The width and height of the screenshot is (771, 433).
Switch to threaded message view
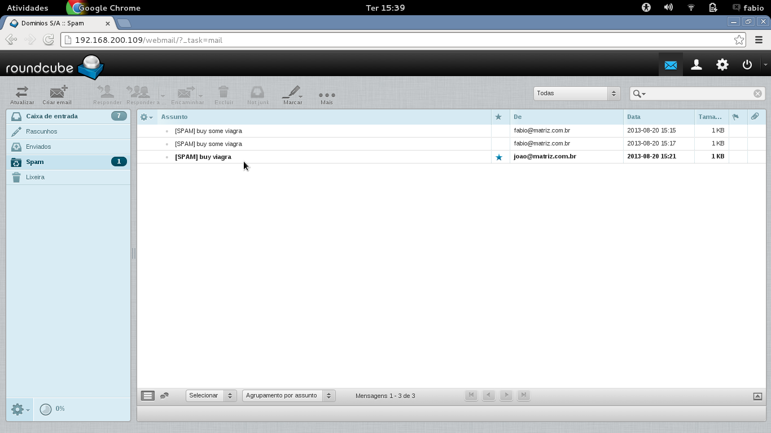coord(164,396)
